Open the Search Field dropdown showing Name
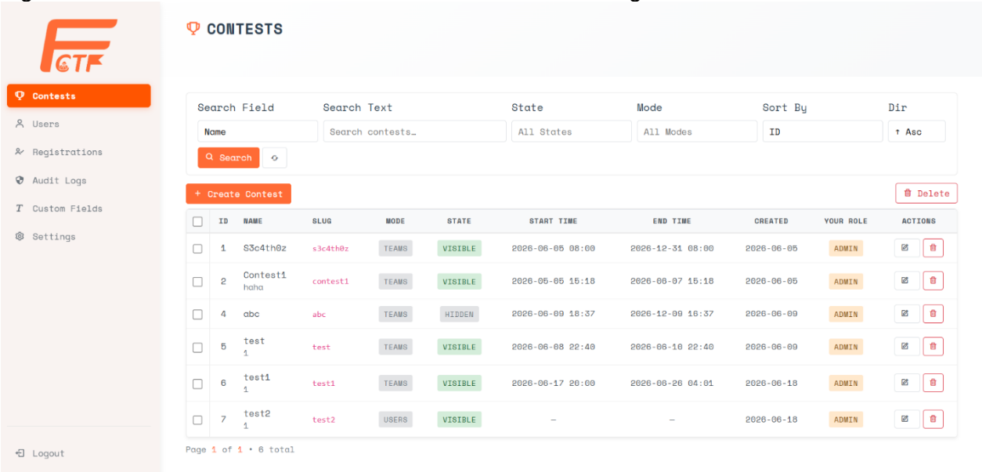 (x=258, y=132)
